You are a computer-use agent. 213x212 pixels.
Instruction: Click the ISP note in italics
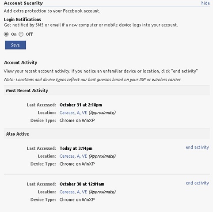(93, 79)
